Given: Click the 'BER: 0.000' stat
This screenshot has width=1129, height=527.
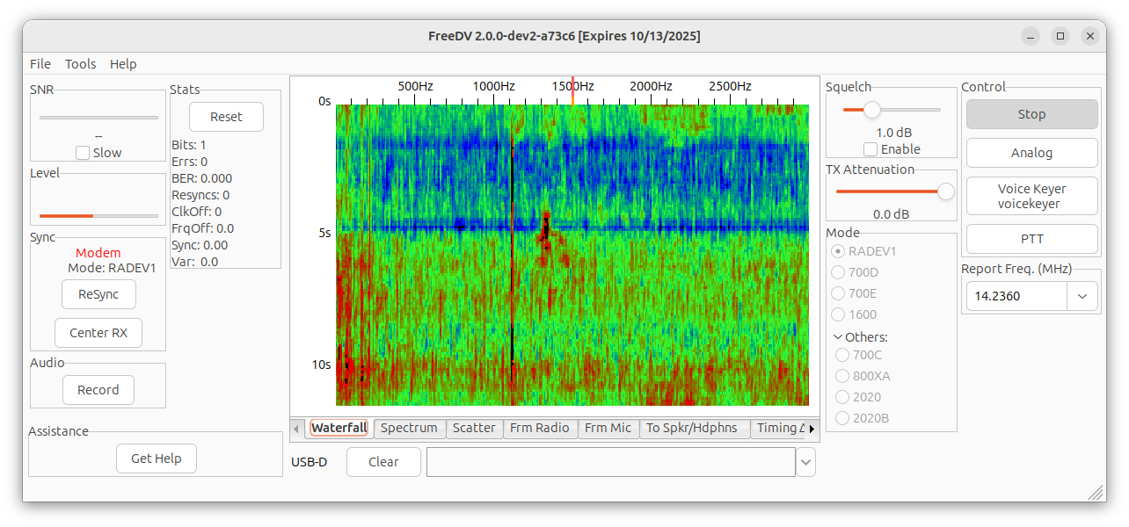Looking at the screenshot, I should [x=202, y=178].
